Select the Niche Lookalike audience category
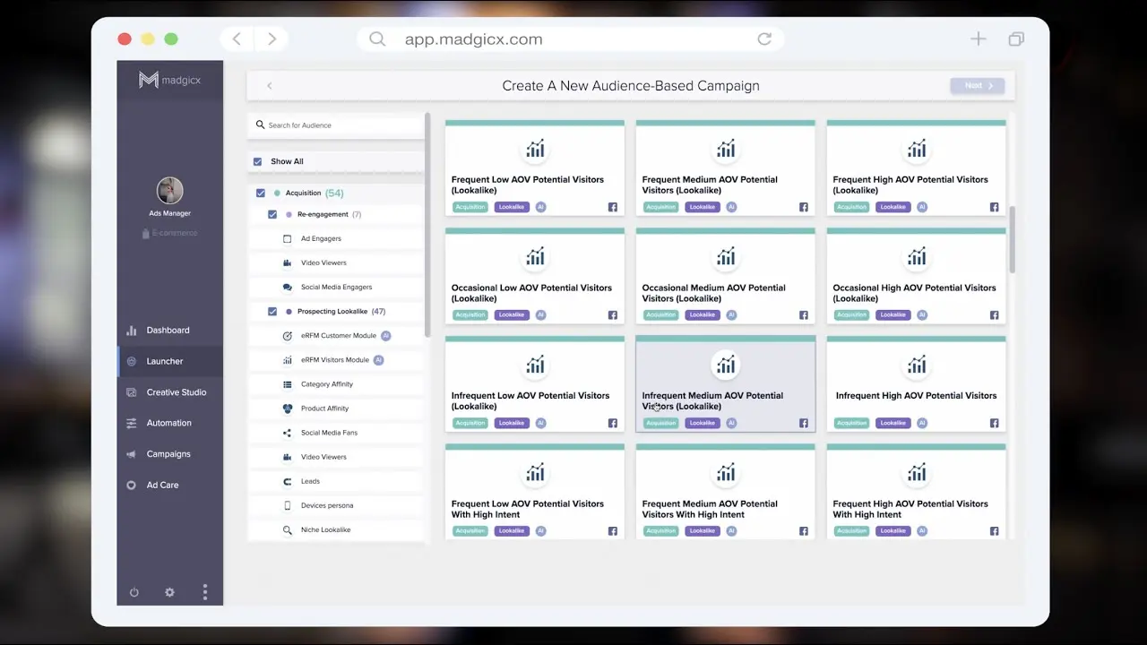This screenshot has width=1147, height=645. coord(325,530)
